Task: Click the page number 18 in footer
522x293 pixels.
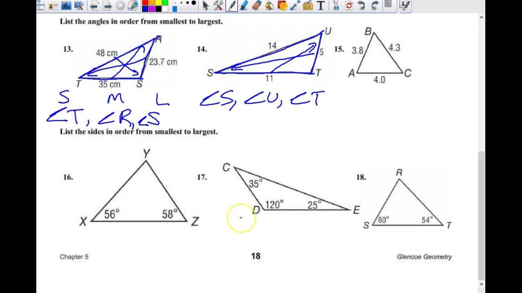Action: (256, 256)
